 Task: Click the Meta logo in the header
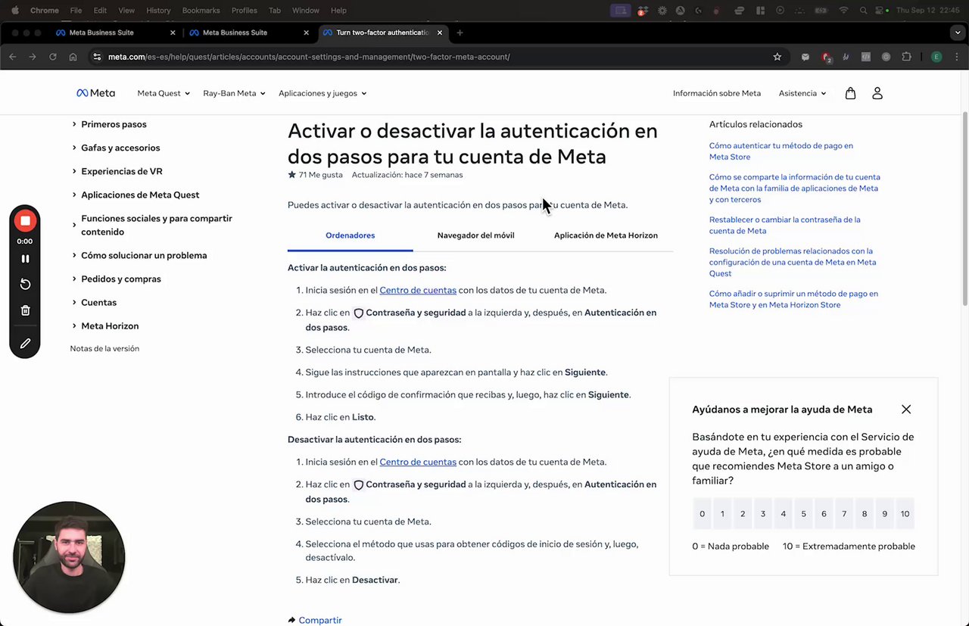point(95,93)
